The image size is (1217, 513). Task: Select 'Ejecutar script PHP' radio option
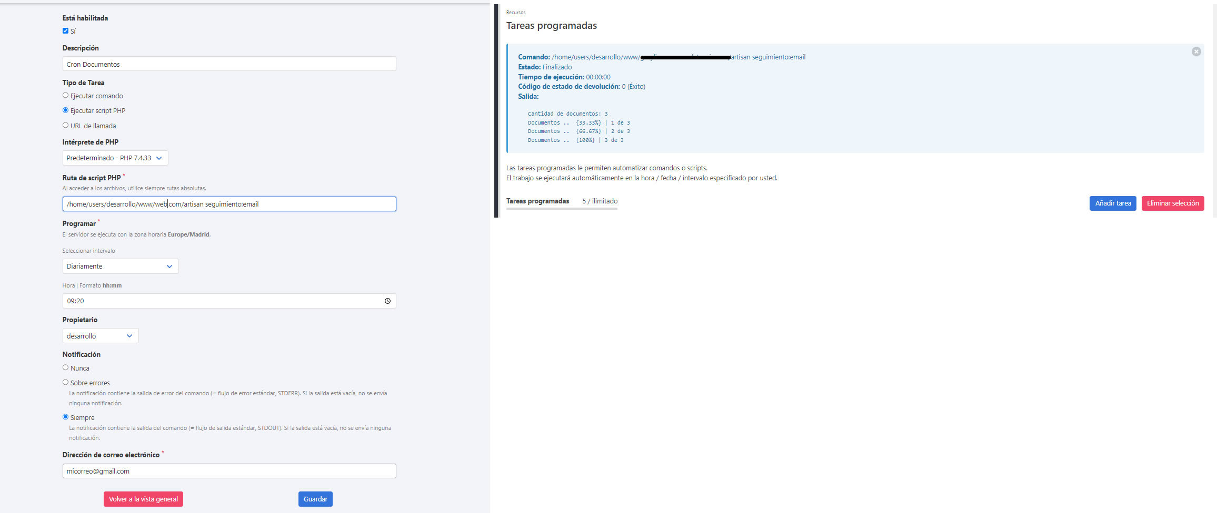click(65, 110)
